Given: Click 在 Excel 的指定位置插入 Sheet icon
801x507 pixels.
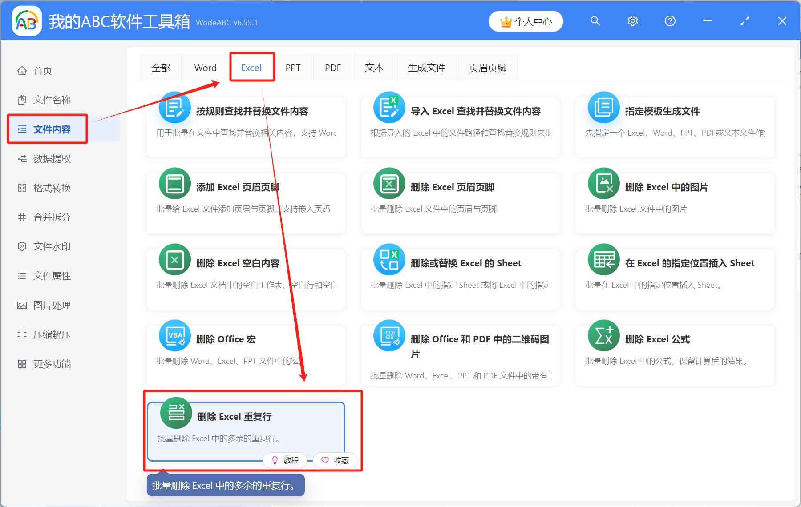Looking at the screenshot, I should 604,260.
